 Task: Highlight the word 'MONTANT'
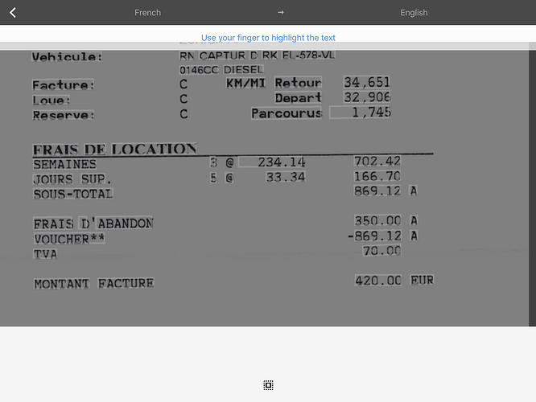[61, 284]
